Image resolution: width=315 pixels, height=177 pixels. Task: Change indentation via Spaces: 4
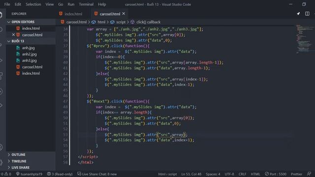(213, 174)
